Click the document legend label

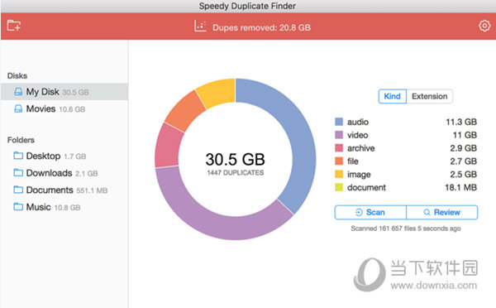pyautogui.click(x=366, y=187)
